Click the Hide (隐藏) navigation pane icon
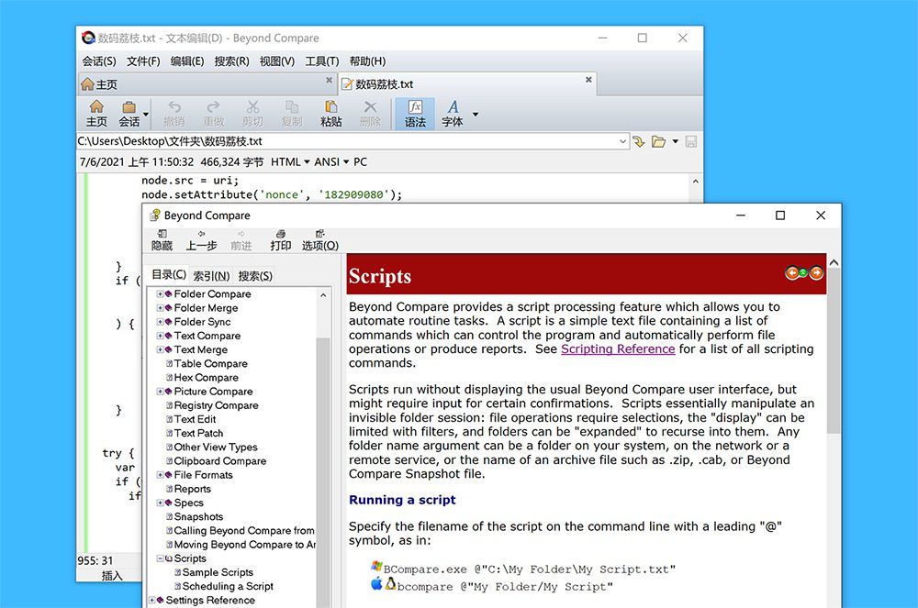This screenshot has height=608, width=918. point(162,240)
